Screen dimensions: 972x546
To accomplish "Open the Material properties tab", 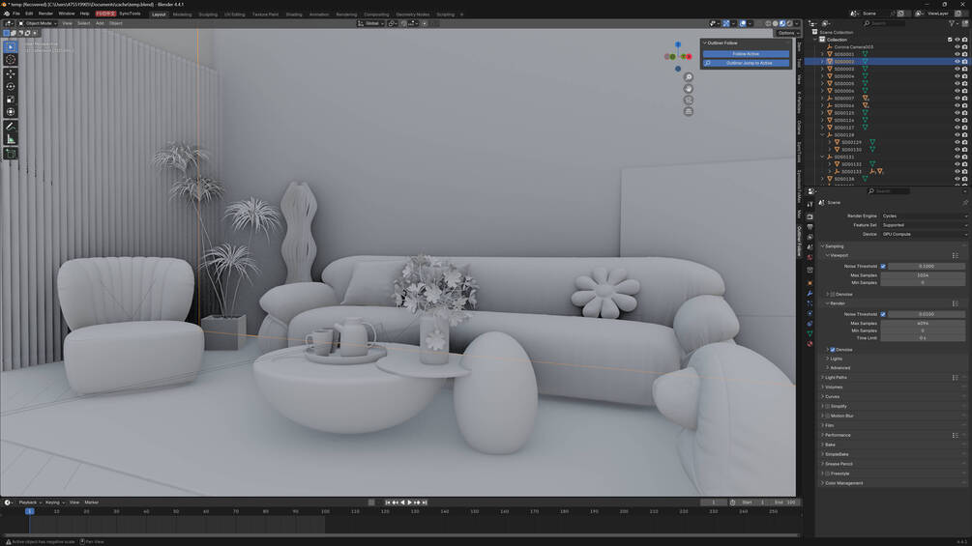I will 810,344.
